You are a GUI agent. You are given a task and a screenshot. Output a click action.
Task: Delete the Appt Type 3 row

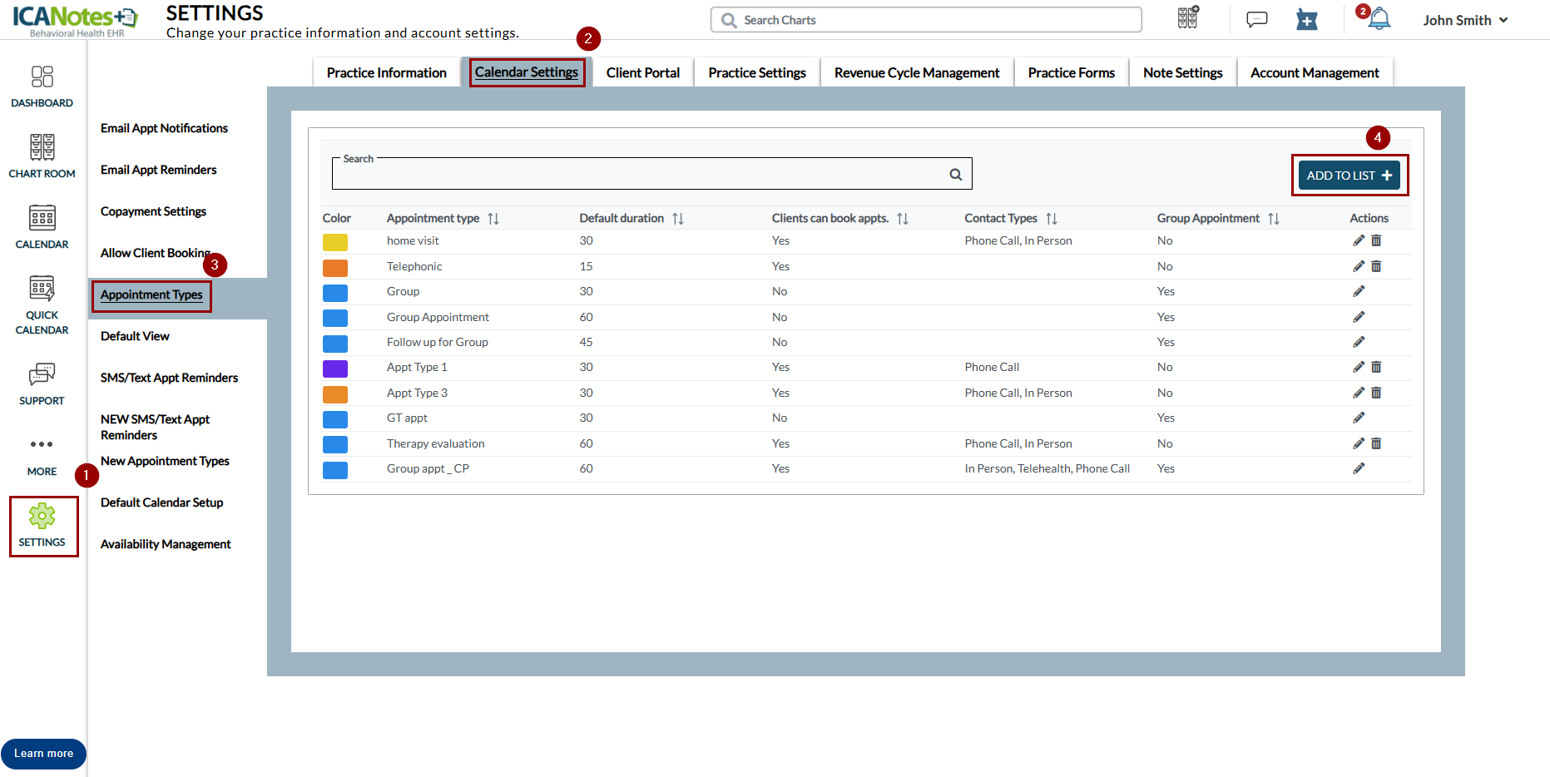click(1376, 393)
